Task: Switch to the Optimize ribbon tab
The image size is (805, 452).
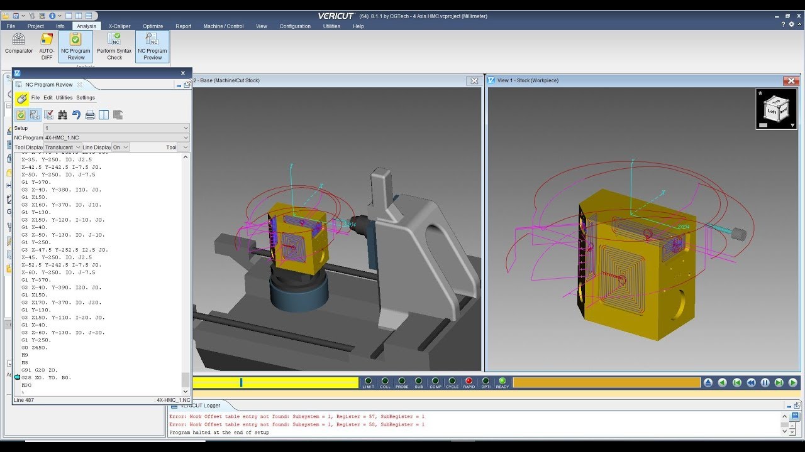Action: click(x=153, y=26)
